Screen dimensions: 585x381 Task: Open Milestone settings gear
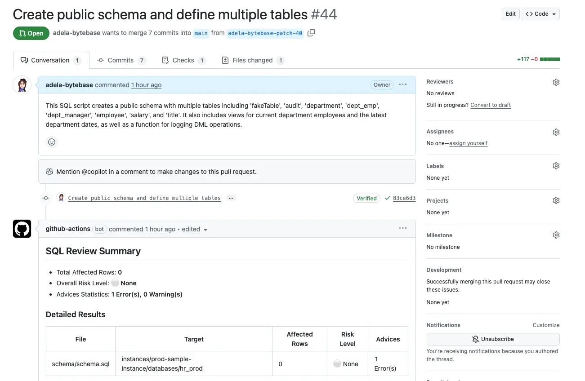[556, 235]
